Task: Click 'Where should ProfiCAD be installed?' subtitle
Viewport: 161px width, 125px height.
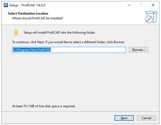Action: pos(38,18)
